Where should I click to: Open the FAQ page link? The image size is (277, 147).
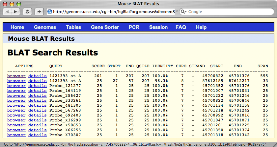[181, 27]
